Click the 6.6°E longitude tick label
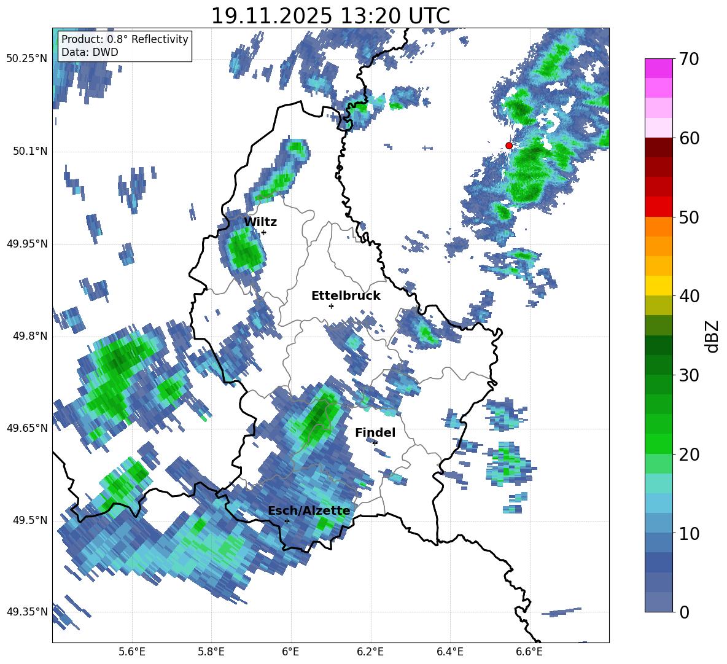Image resolution: width=727 pixels, height=664 pixels. [529, 652]
